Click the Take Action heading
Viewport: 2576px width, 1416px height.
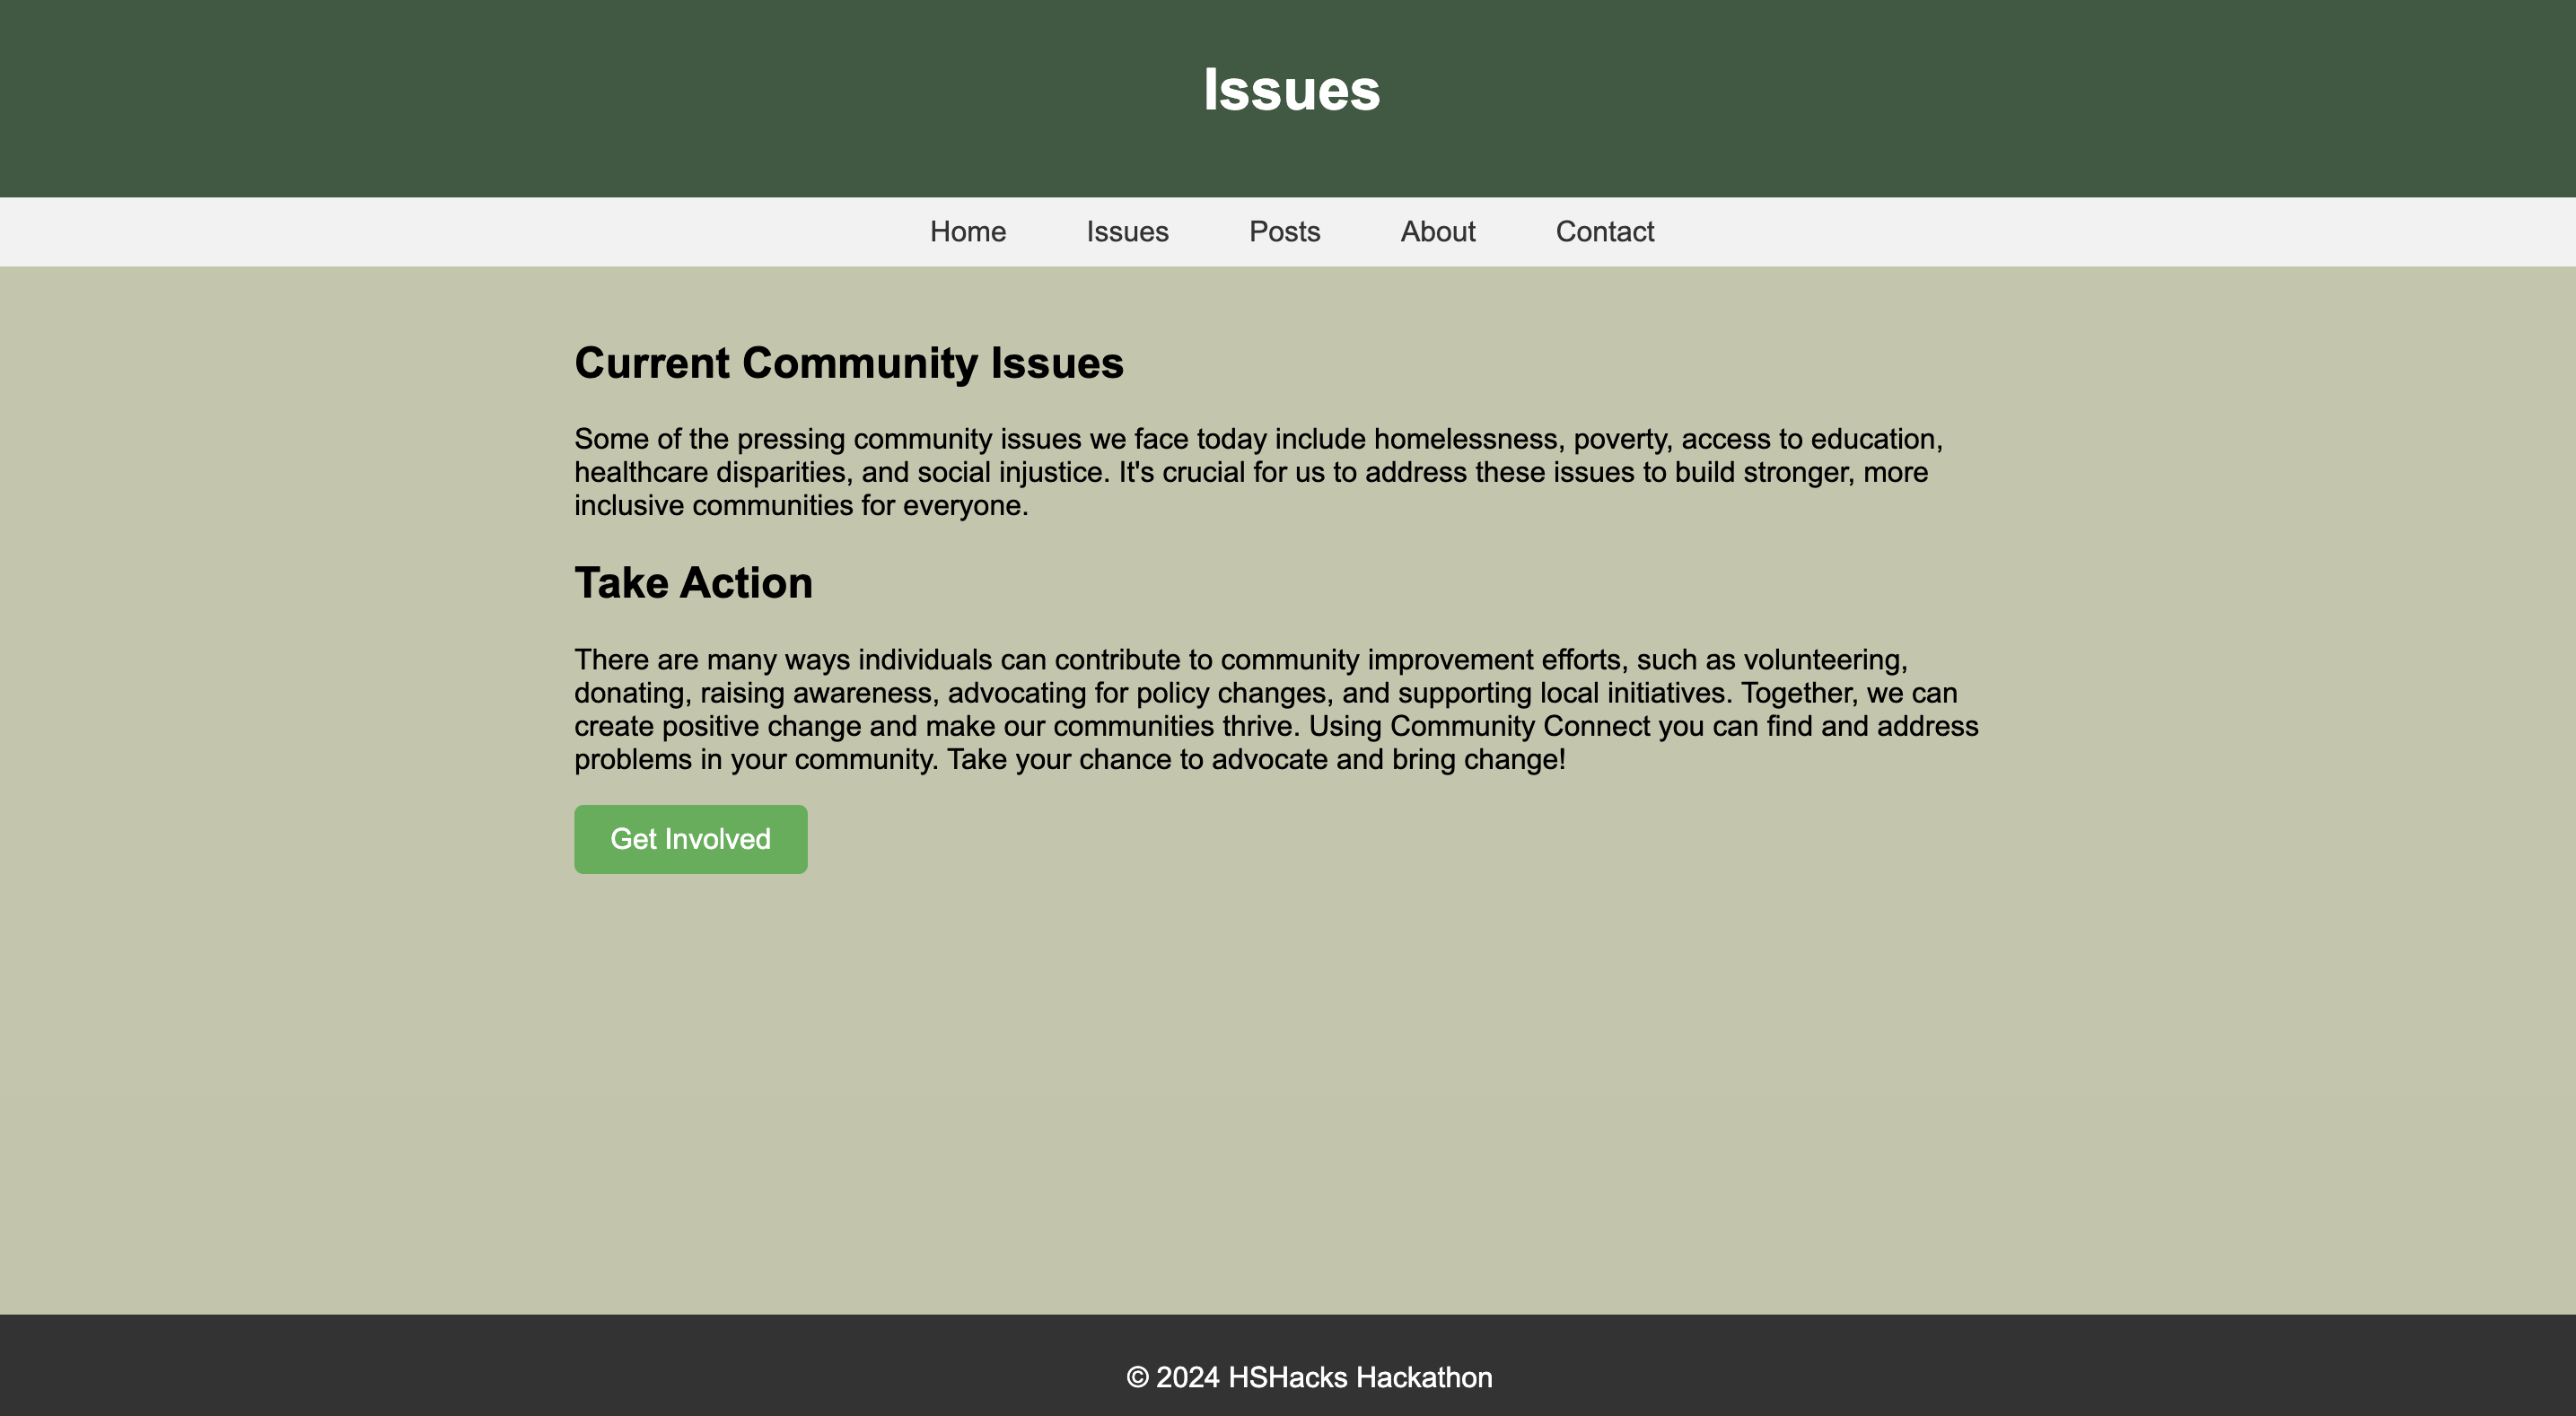pyautogui.click(x=693, y=582)
